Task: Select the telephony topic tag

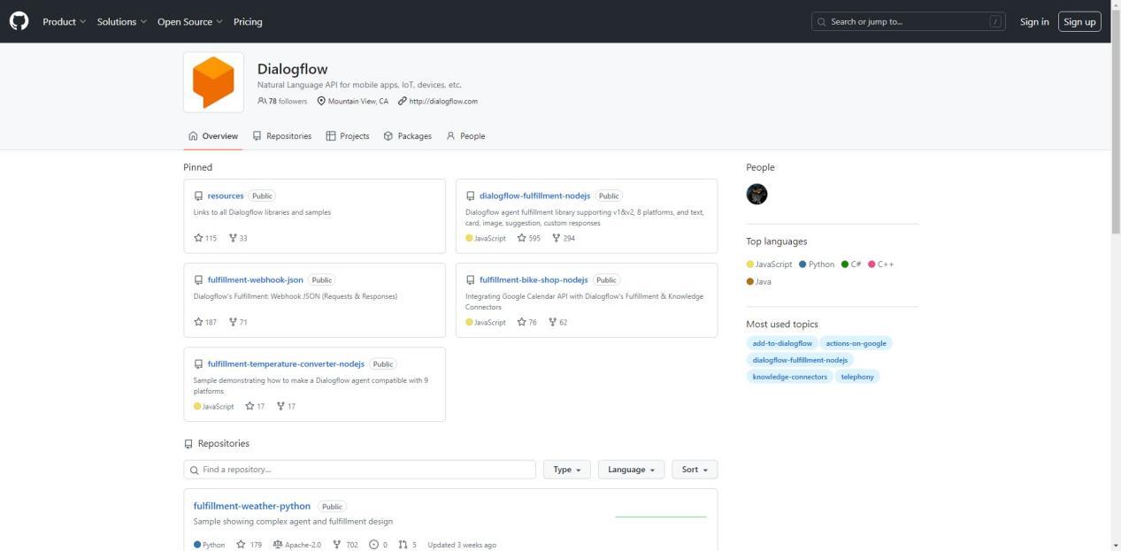Action: click(857, 377)
